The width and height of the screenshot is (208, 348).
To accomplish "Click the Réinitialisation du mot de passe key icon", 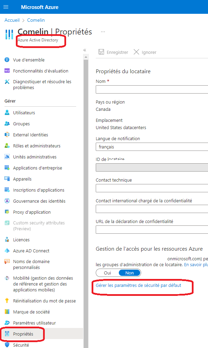I will coord(7,301).
